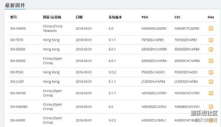This screenshot has height=127, width=221.
Task: Select PDA N9008SZCUCPA1
Action: tap(154, 107)
